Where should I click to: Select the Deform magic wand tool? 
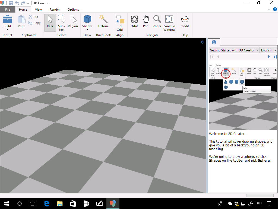coord(103,21)
